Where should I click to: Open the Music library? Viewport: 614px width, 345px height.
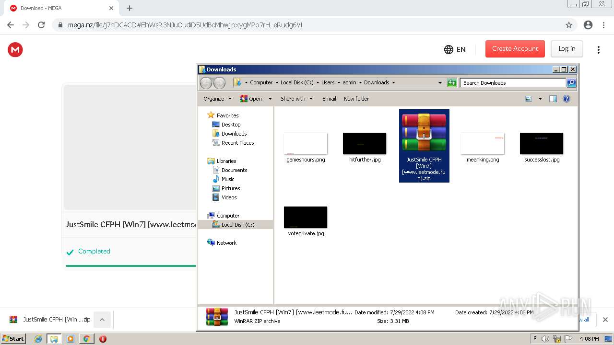[224, 179]
